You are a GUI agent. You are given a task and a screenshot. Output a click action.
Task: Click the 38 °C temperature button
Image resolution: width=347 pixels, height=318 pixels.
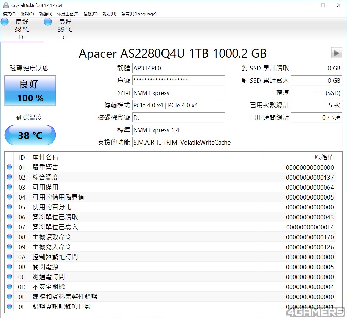30,135
